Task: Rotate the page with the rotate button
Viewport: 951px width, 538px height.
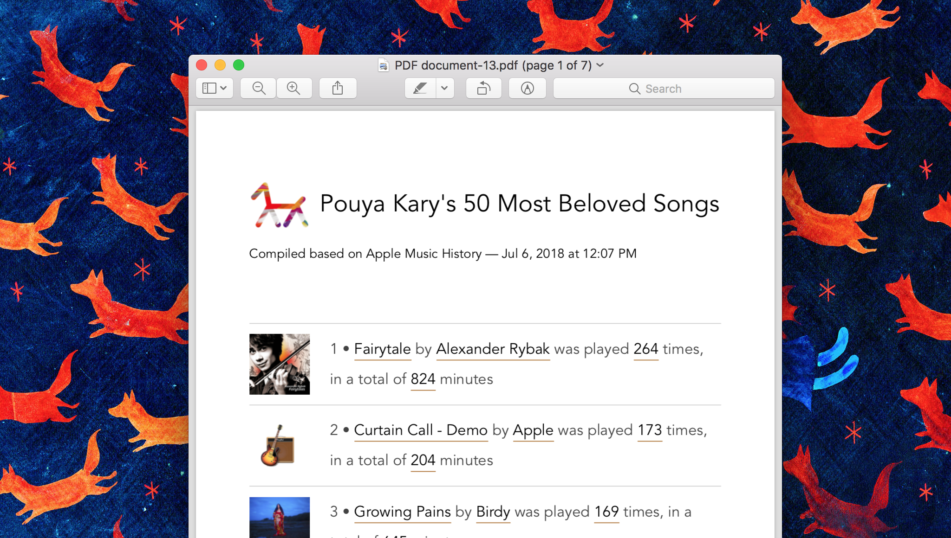Action: coord(484,88)
